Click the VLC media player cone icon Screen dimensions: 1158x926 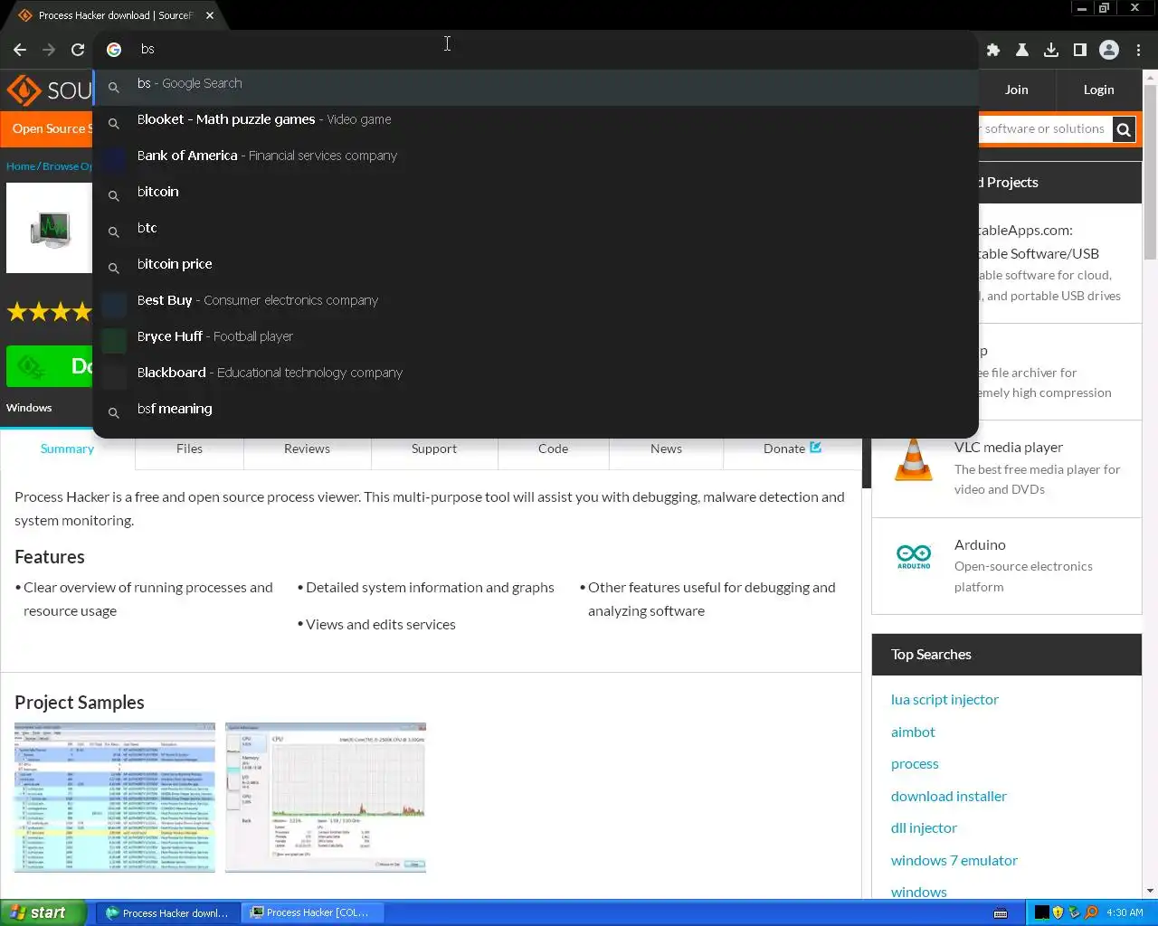click(x=913, y=459)
